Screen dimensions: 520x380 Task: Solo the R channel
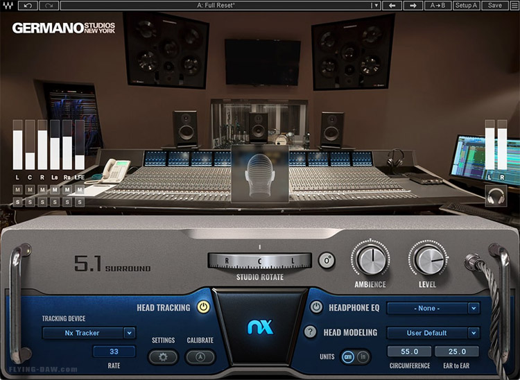42,202
